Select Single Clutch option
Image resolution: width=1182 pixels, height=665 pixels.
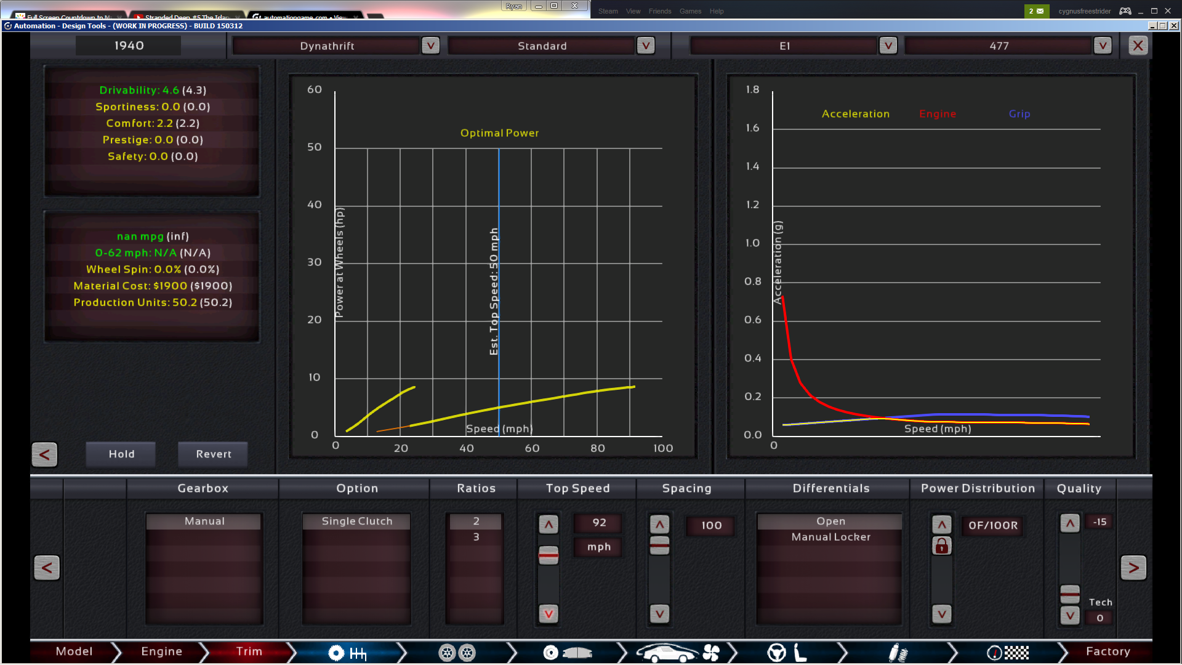[x=356, y=522]
